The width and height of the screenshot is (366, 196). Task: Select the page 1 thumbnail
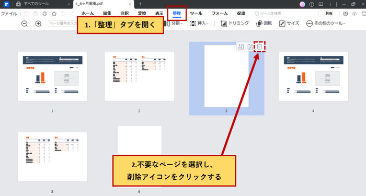click(52, 76)
